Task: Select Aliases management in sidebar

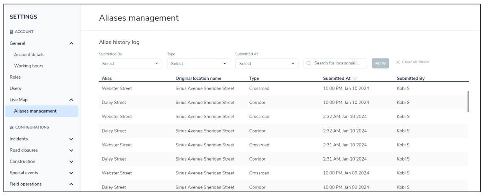Action: pyautogui.click(x=42, y=111)
